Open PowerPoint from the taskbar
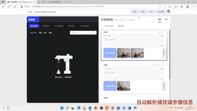The image size is (197, 111). [x=95, y=108]
